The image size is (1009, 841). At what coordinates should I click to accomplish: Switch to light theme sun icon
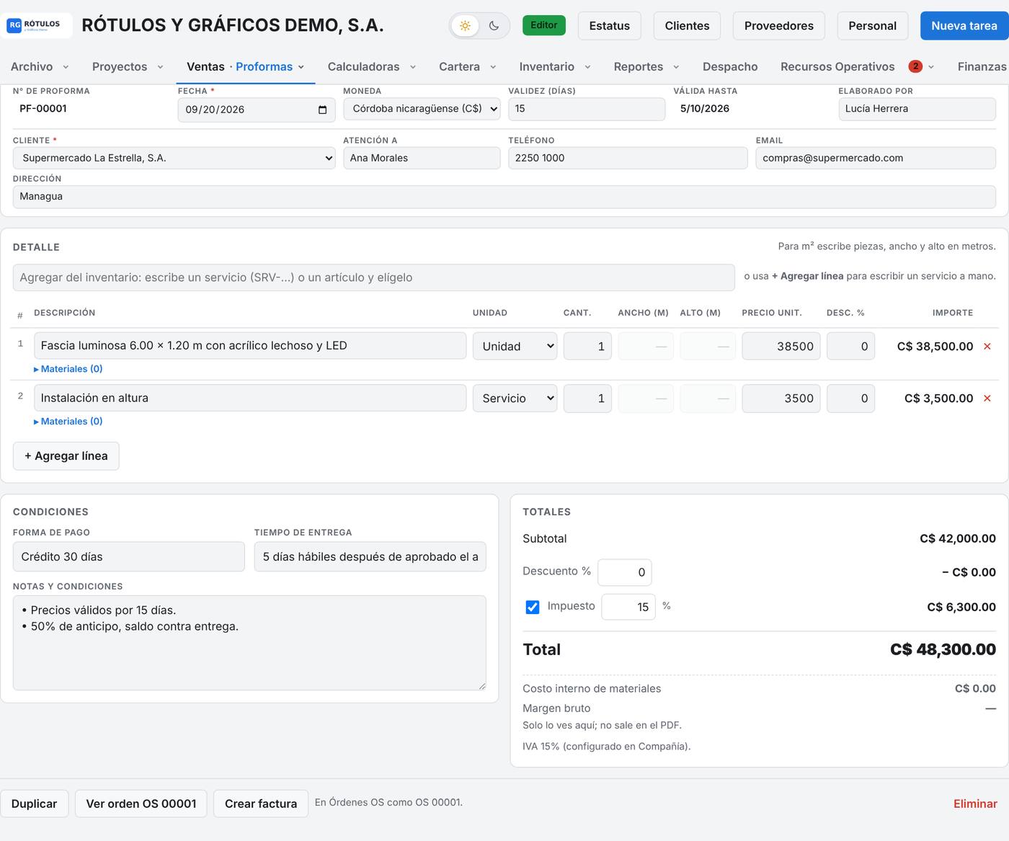pos(466,26)
